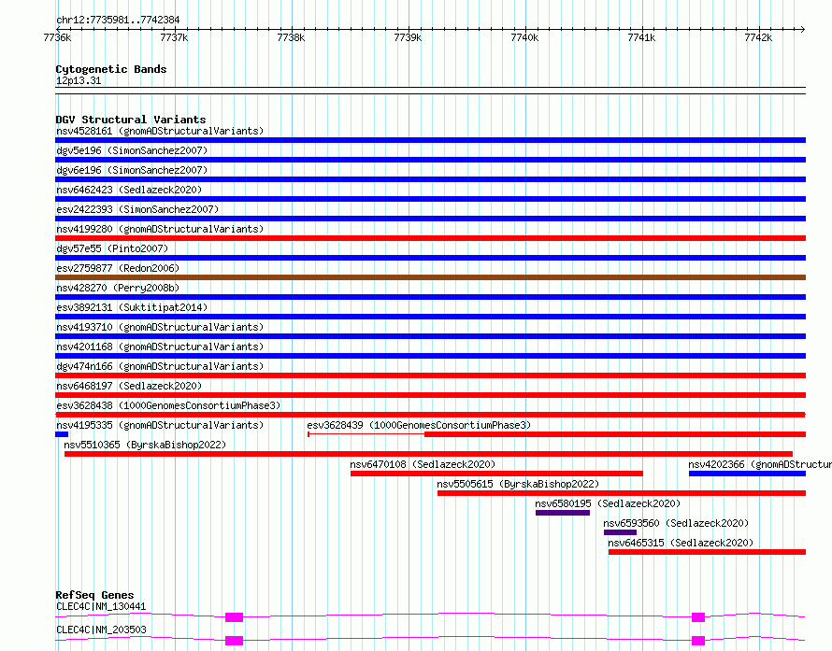This screenshot has height=651, width=832.
Task: Click the Cytogenetic Bands track title
Action: [110, 69]
